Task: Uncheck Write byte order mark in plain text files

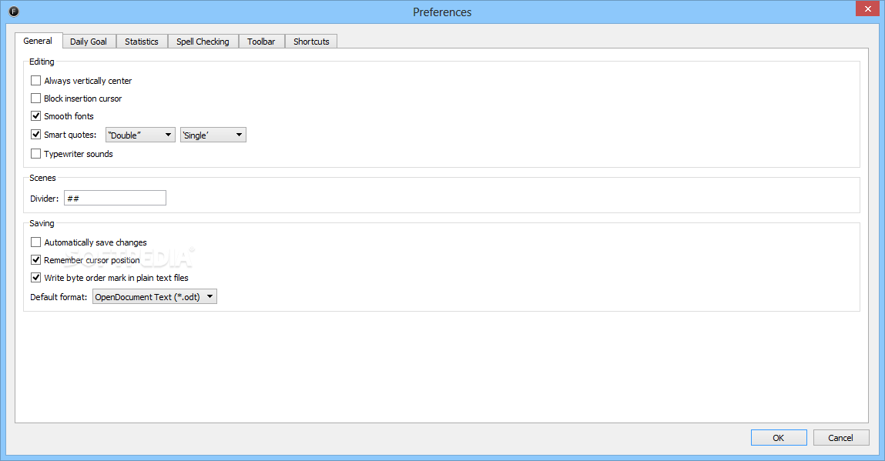Action: (35, 277)
